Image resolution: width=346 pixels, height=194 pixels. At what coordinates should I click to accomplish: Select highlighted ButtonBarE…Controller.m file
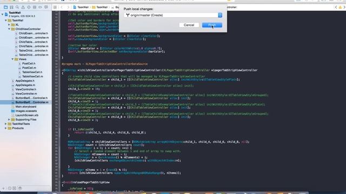(x=26, y=102)
